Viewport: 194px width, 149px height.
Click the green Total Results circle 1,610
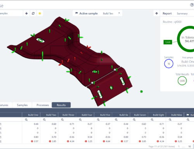182,81
